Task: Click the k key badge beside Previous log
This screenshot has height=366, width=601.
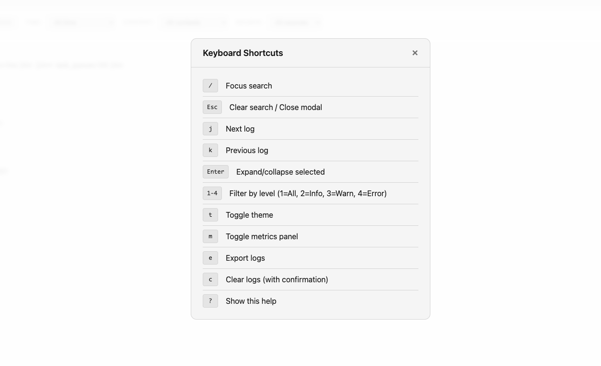Action: (x=210, y=150)
